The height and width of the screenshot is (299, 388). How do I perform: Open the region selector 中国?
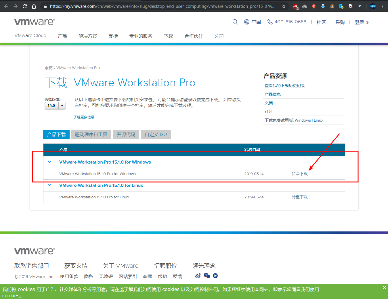tap(253, 22)
